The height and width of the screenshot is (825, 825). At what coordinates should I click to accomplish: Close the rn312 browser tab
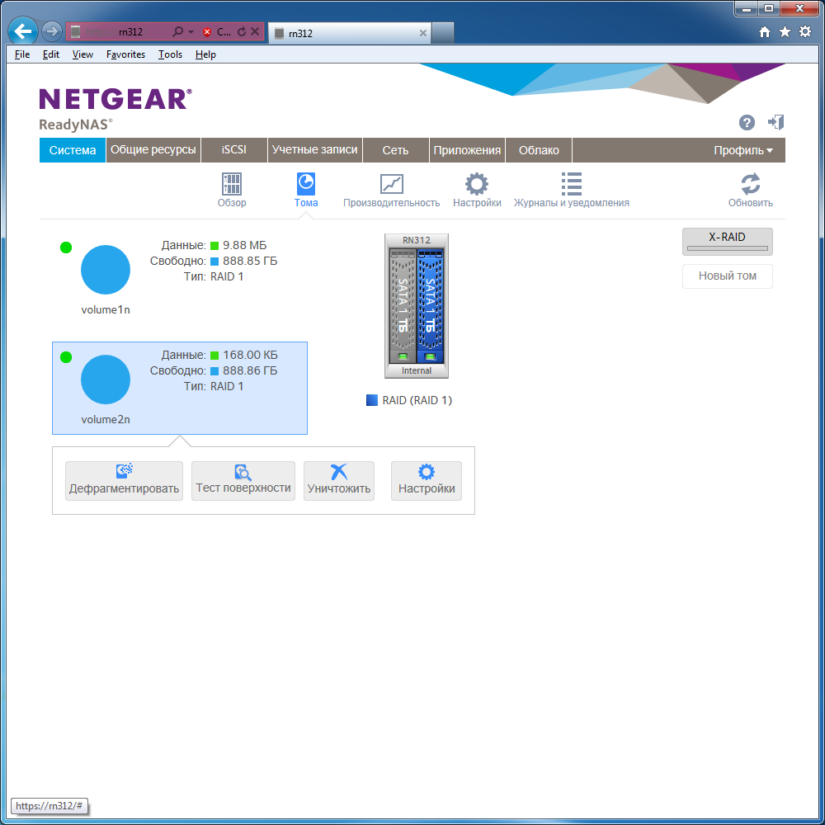tap(422, 33)
